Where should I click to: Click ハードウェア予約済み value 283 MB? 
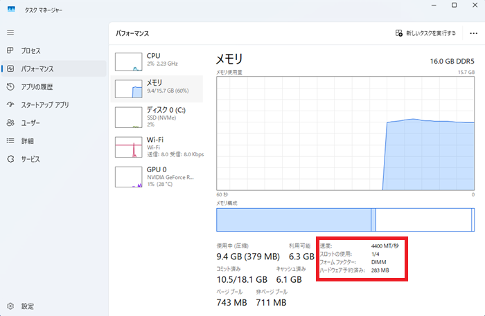[380, 270]
